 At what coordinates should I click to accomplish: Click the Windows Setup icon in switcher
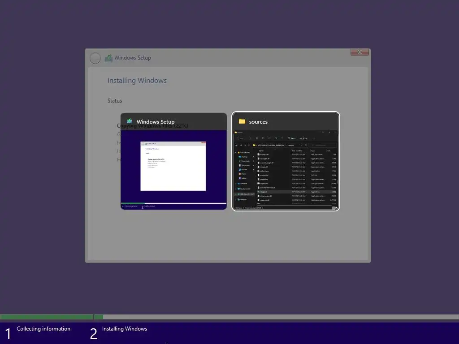pos(130,121)
